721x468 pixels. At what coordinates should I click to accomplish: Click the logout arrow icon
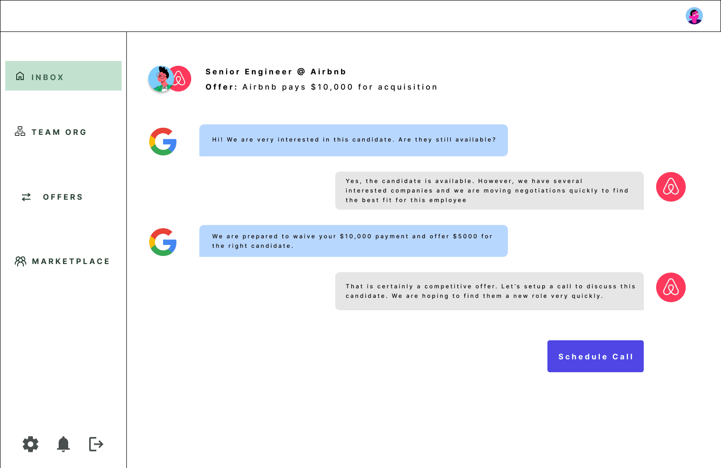point(96,444)
